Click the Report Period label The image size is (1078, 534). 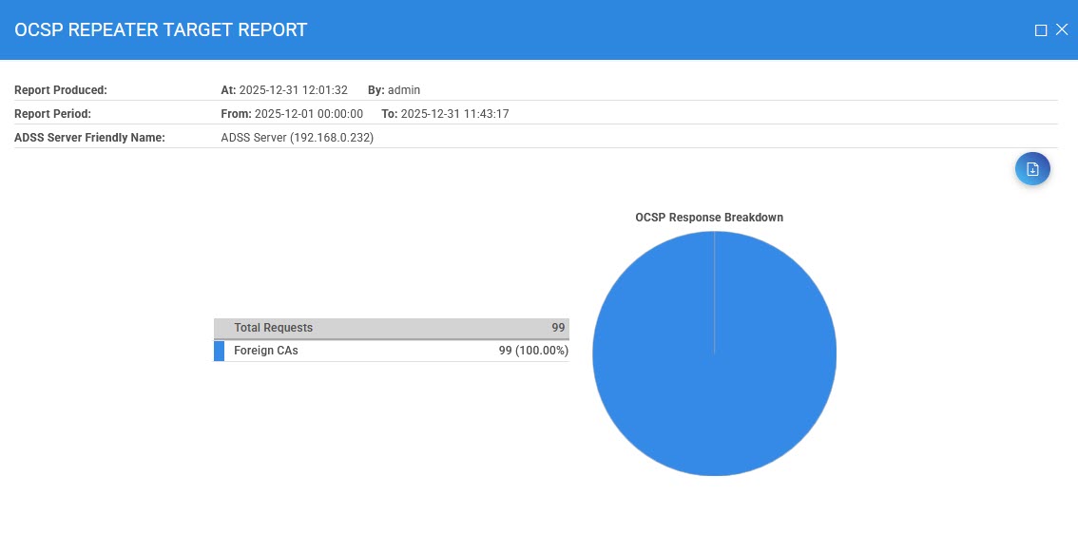[52, 114]
